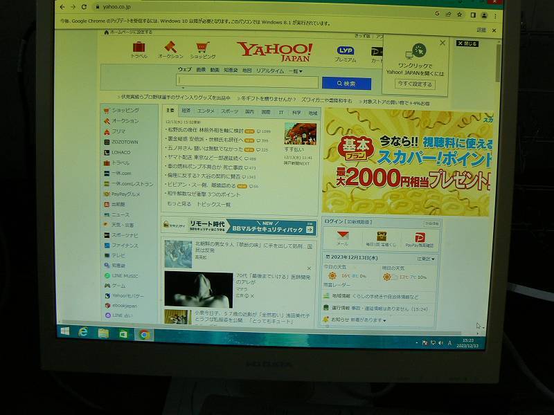
Task: Click the 閉じる ad close button
Action: click(x=467, y=44)
